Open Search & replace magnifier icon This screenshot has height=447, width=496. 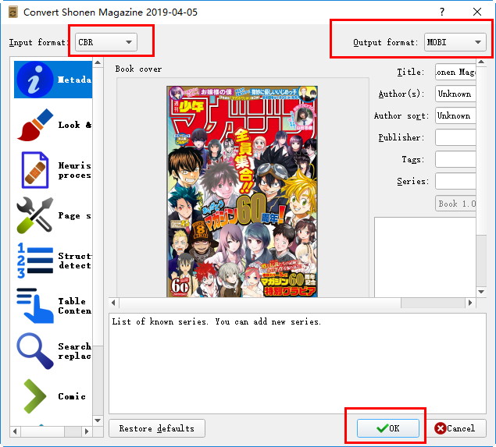(x=35, y=350)
